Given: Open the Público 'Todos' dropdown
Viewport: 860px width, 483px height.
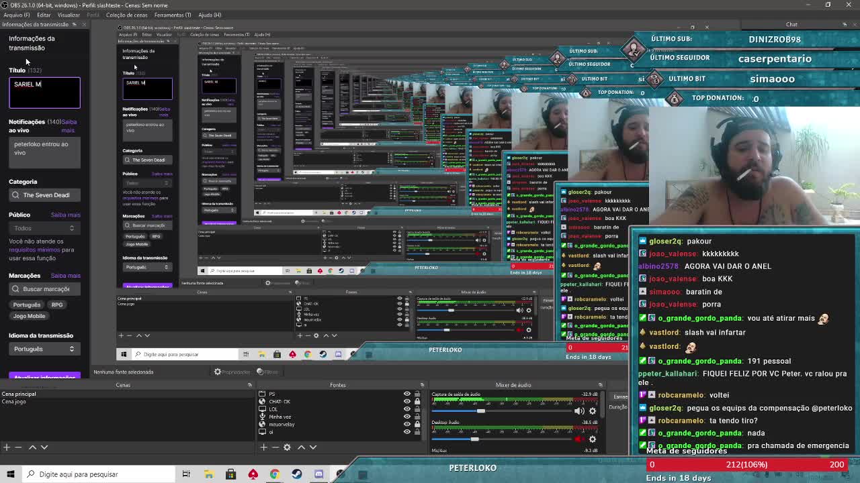Looking at the screenshot, I should pos(44,228).
